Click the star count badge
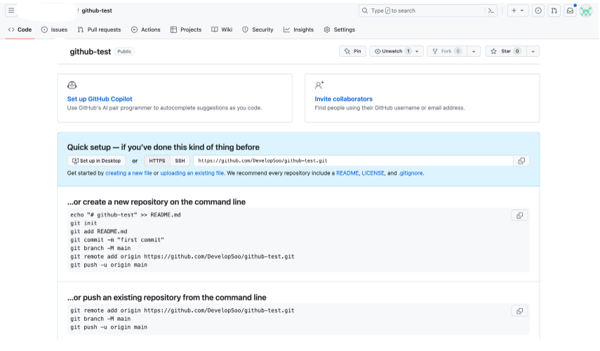 click(x=517, y=51)
